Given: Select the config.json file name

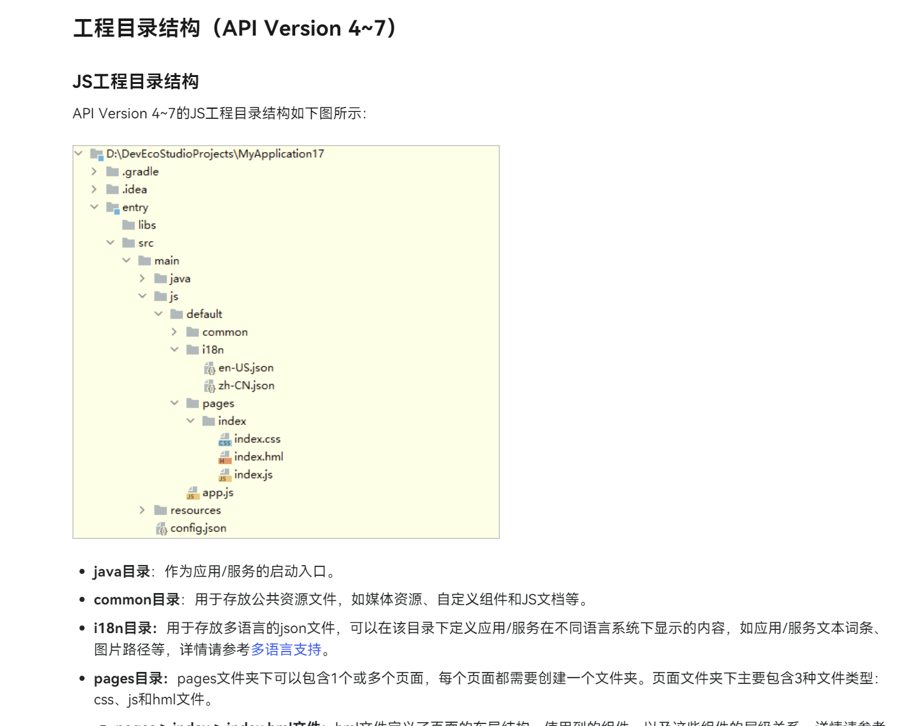Looking at the screenshot, I should click(x=198, y=528).
